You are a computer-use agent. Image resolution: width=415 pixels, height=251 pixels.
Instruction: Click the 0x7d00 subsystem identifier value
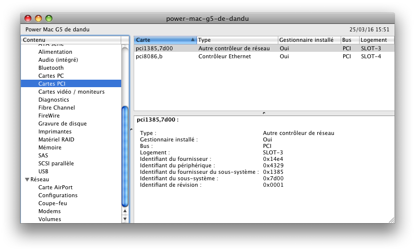click(x=273, y=178)
